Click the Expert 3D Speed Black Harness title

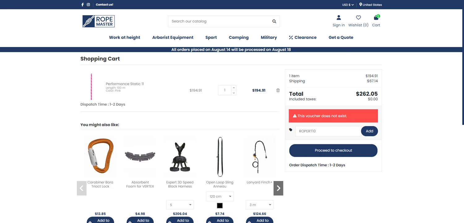click(x=180, y=184)
